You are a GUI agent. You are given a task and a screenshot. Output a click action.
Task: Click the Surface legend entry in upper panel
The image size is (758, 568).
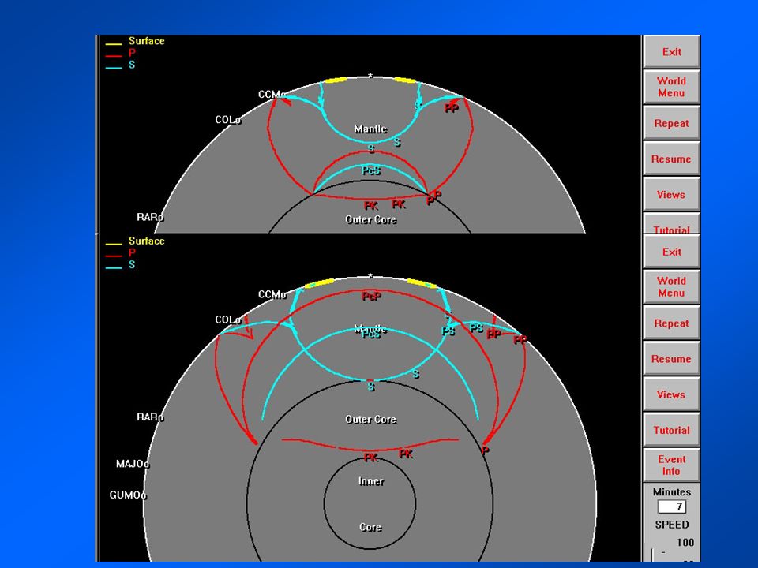coord(147,41)
